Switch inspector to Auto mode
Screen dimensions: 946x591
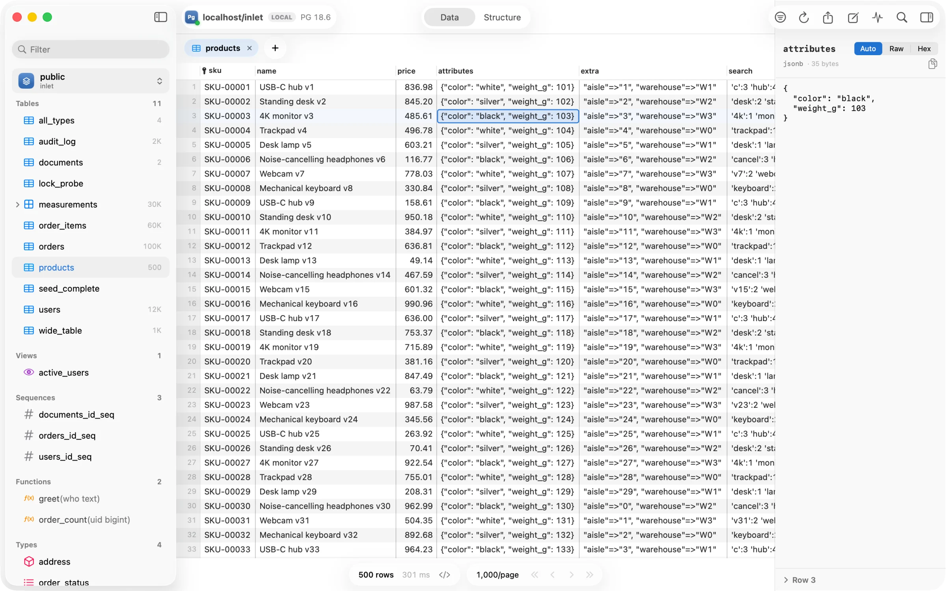coord(868,48)
